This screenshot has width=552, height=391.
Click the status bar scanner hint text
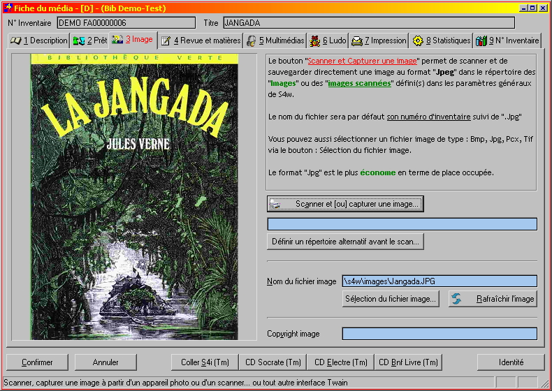(x=175, y=383)
